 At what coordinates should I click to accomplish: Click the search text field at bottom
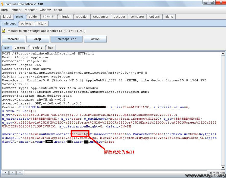[116, 173]
